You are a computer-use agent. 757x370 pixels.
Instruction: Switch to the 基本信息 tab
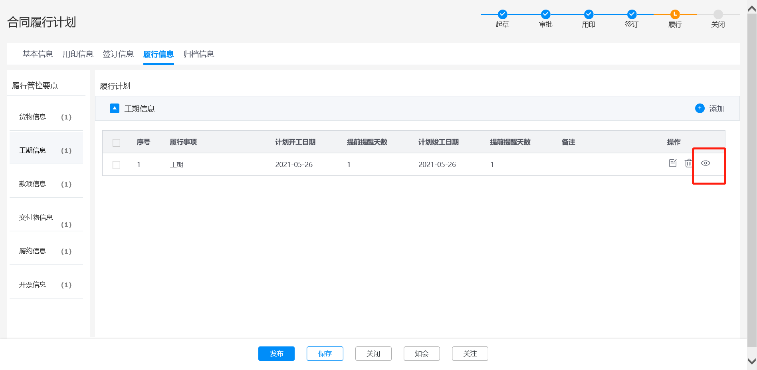click(x=38, y=54)
